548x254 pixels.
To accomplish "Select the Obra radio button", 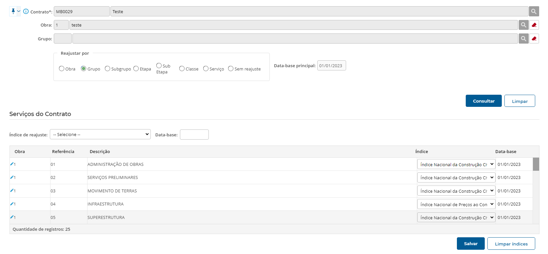I will [x=62, y=68].
